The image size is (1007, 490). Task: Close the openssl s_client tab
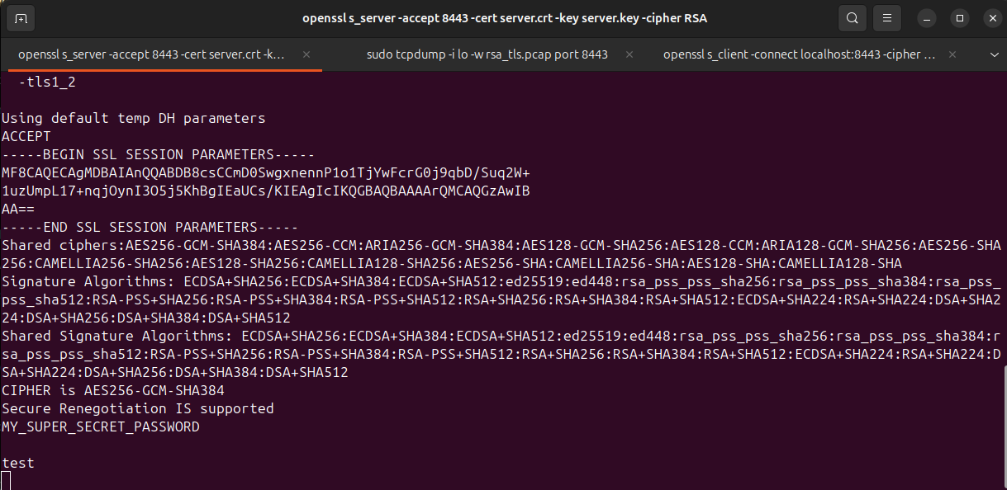pyautogui.click(x=956, y=54)
